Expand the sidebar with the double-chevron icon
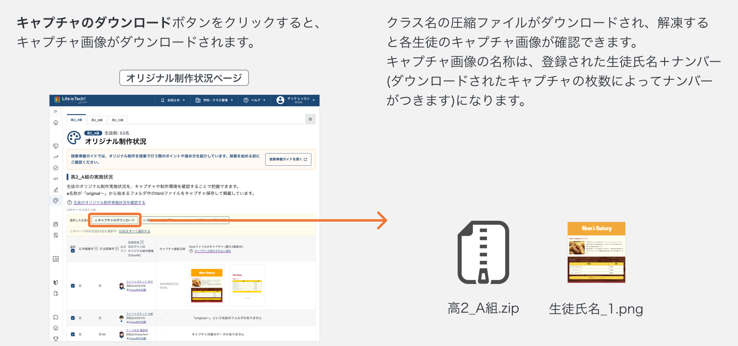This screenshot has height=346, width=738. [x=56, y=111]
